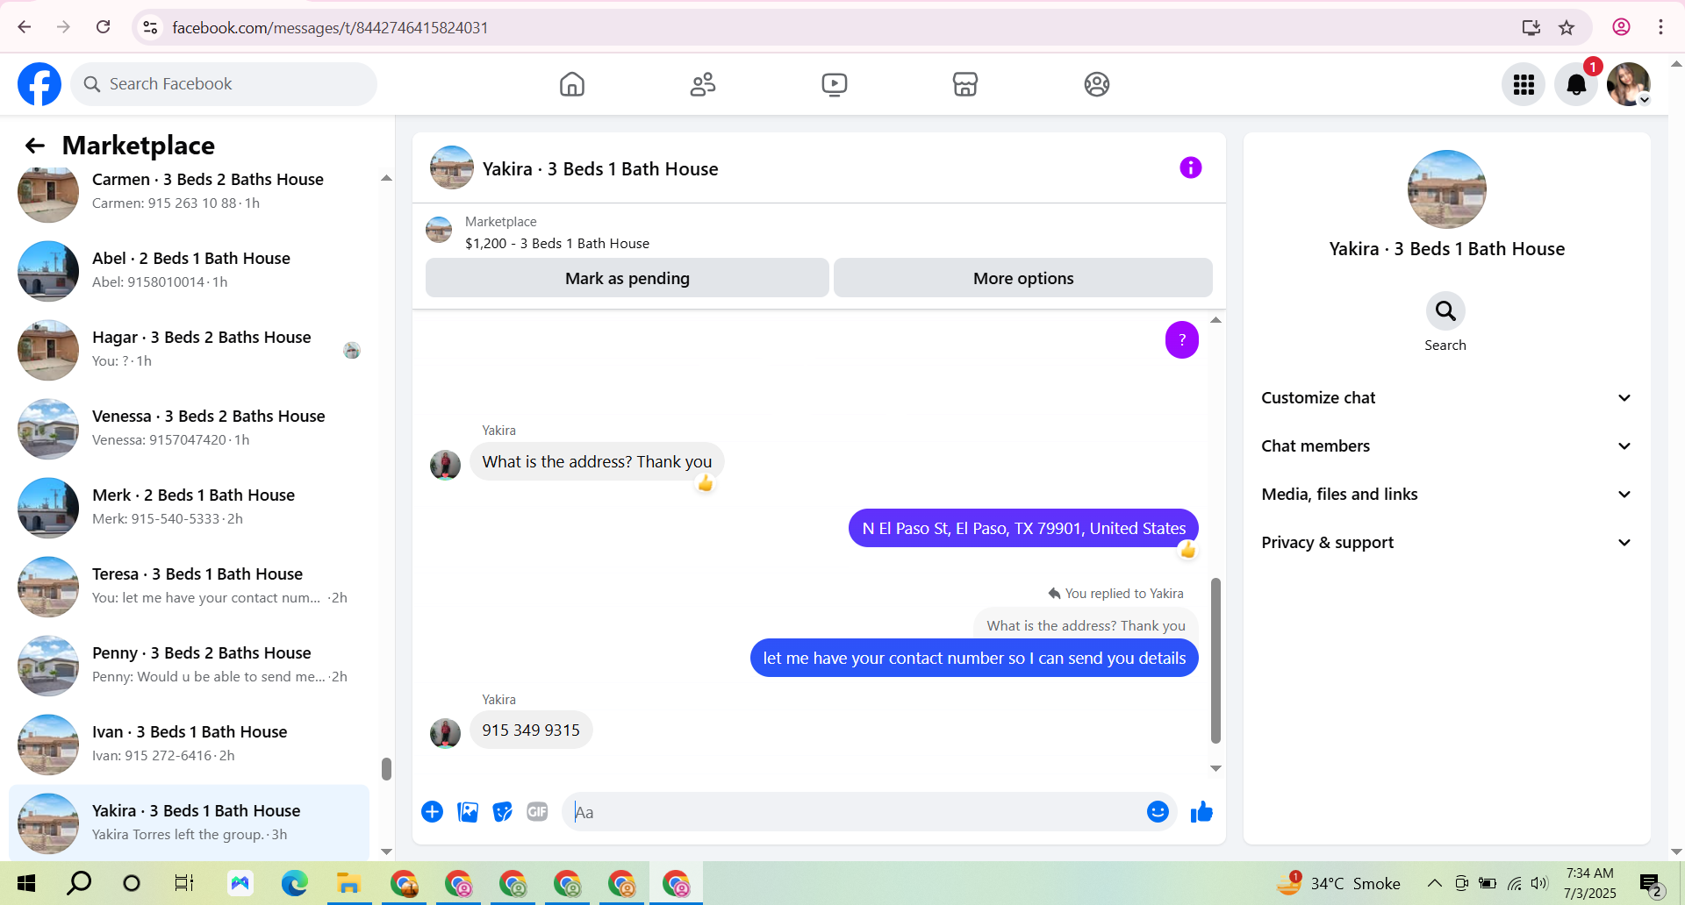Click More options button
The width and height of the screenshot is (1685, 905).
pos(1023,278)
